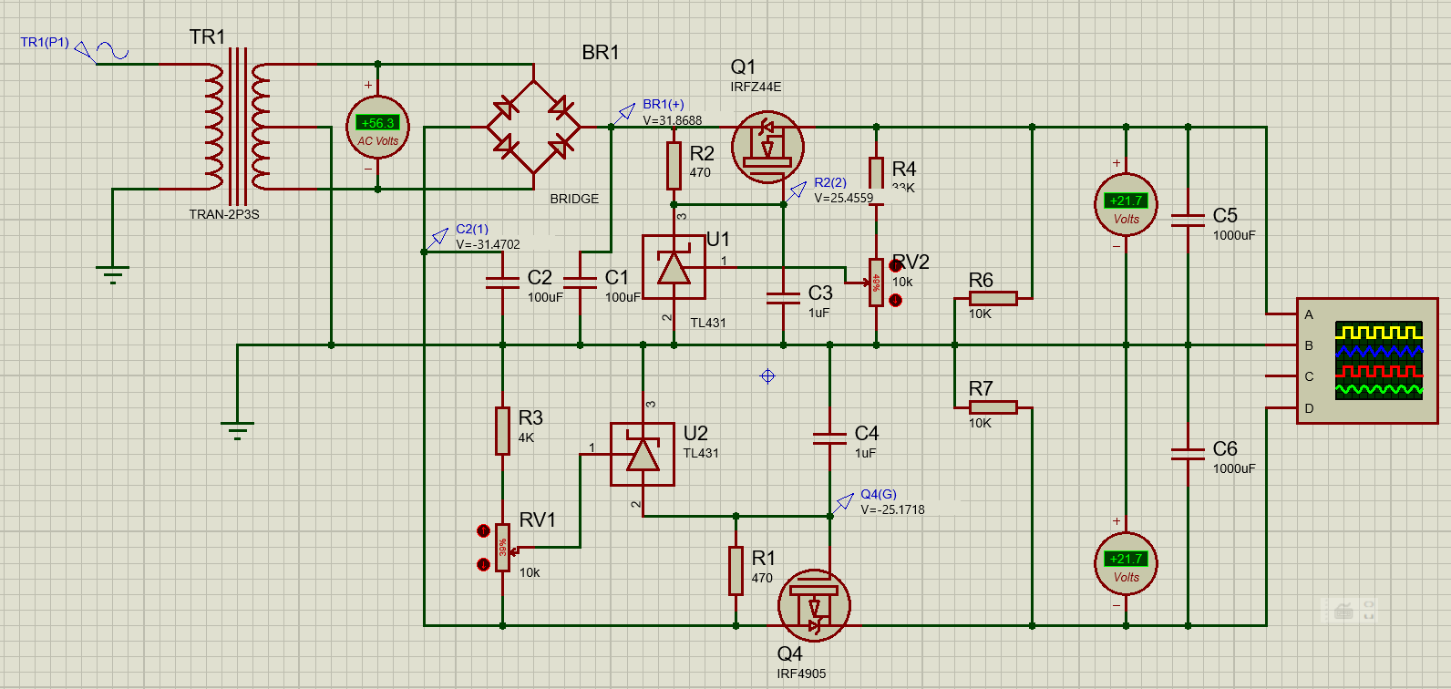The height and width of the screenshot is (689, 1451).
Task: Click the RV1 reference label
Action: click(538, 519)
